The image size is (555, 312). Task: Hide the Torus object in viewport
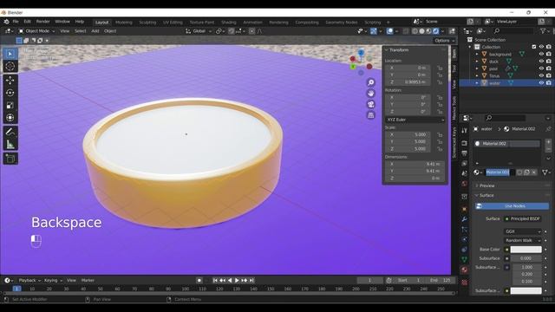tap(541, 75)
